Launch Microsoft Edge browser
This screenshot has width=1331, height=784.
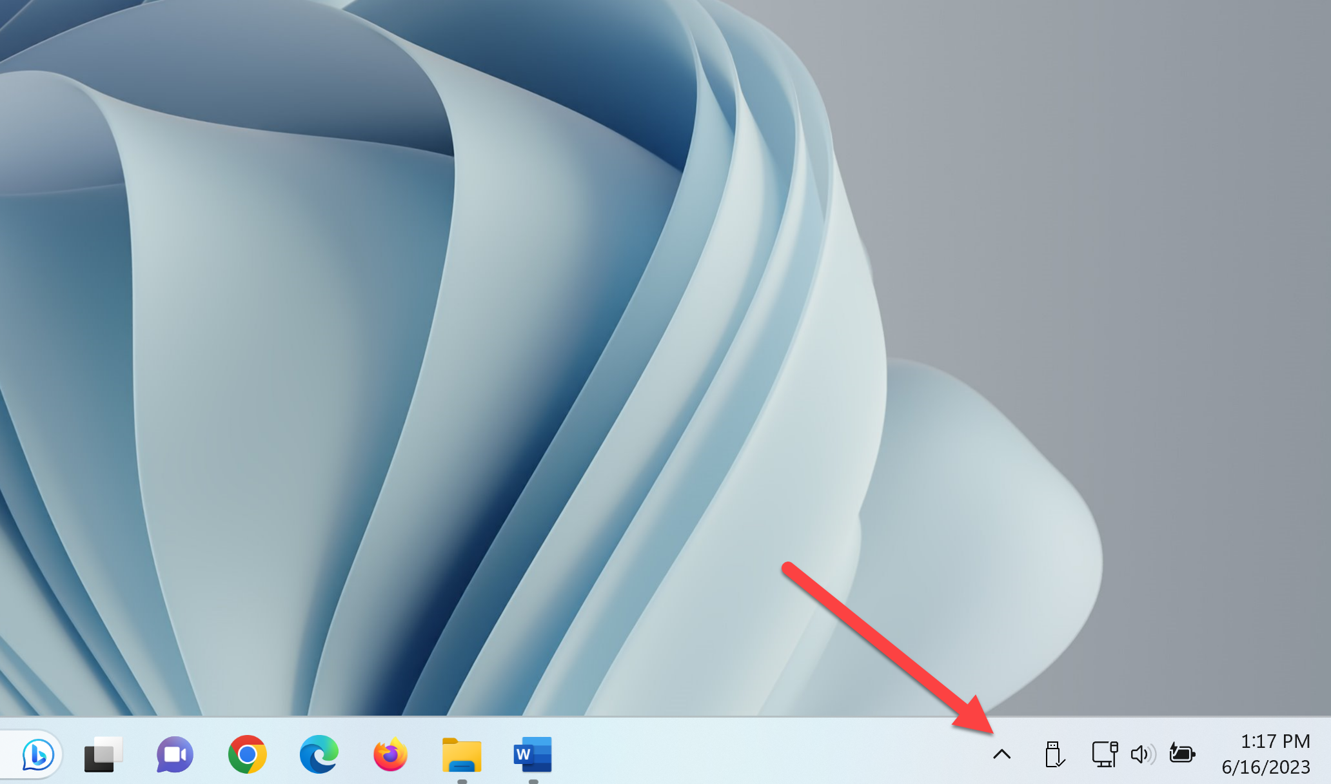tap(319, 754)
